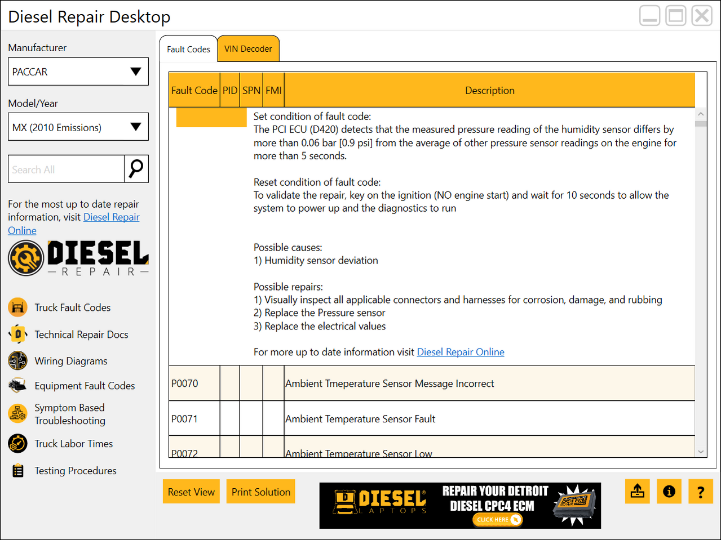721x540 pixels.
Task: Open Symptom Based Troubleshooting
Action: tap(17, 414)
